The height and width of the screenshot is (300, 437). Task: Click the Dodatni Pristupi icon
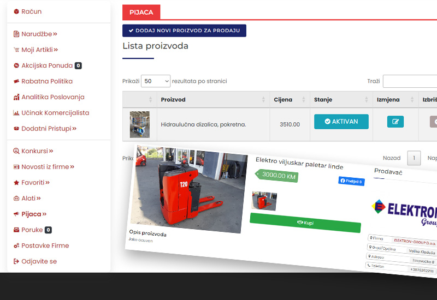tap(16, 129)
